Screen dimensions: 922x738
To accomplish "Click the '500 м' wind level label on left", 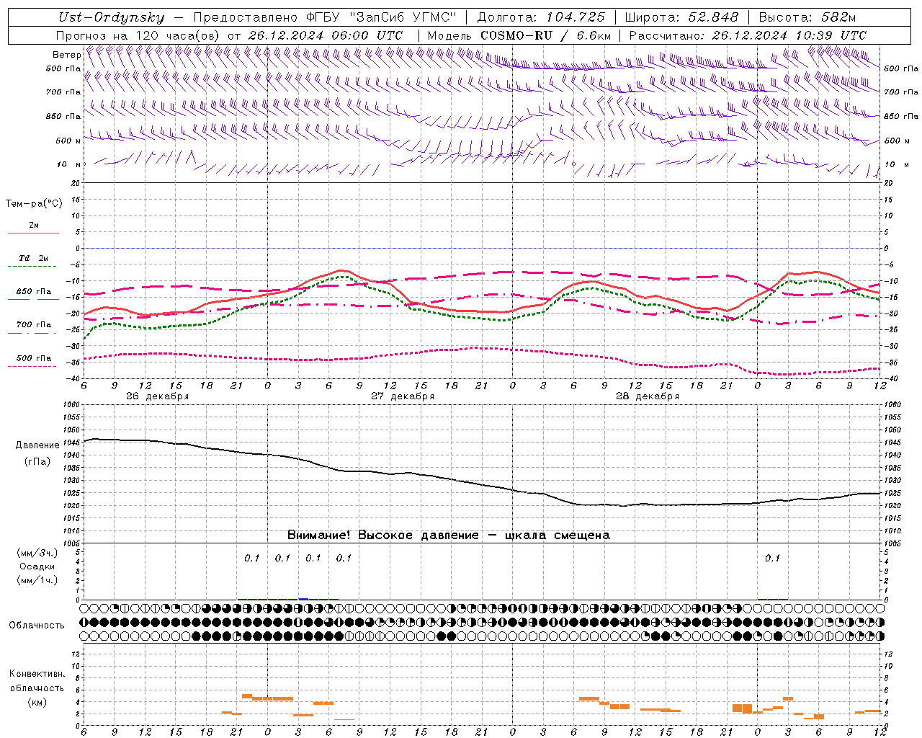I will 68,141.
